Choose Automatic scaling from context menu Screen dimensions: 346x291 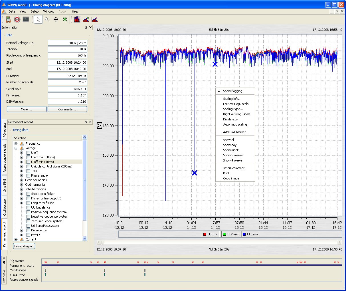[235, 124]
